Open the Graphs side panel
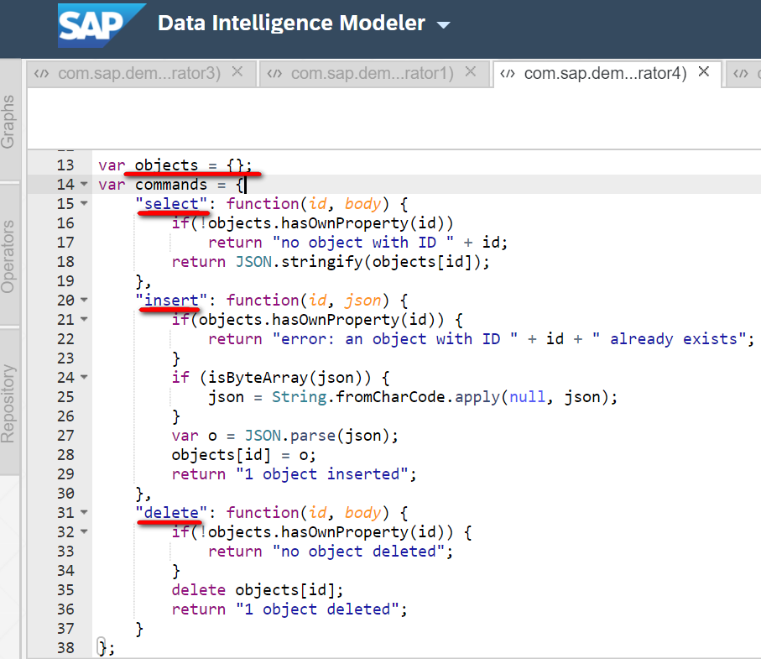 pos(8,122)
